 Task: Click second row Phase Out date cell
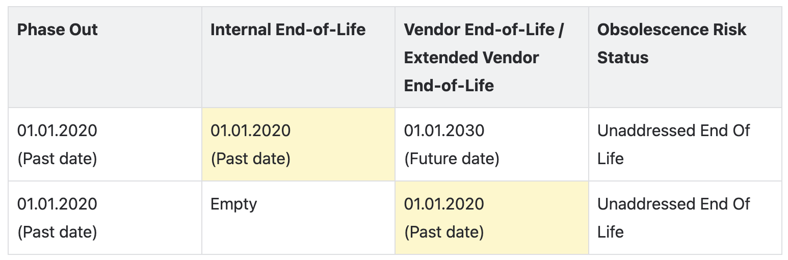click(105, 218)
